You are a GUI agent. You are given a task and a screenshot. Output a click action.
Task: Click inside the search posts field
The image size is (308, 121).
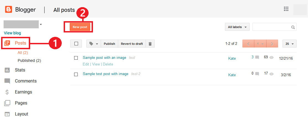[x=271, y=27]
